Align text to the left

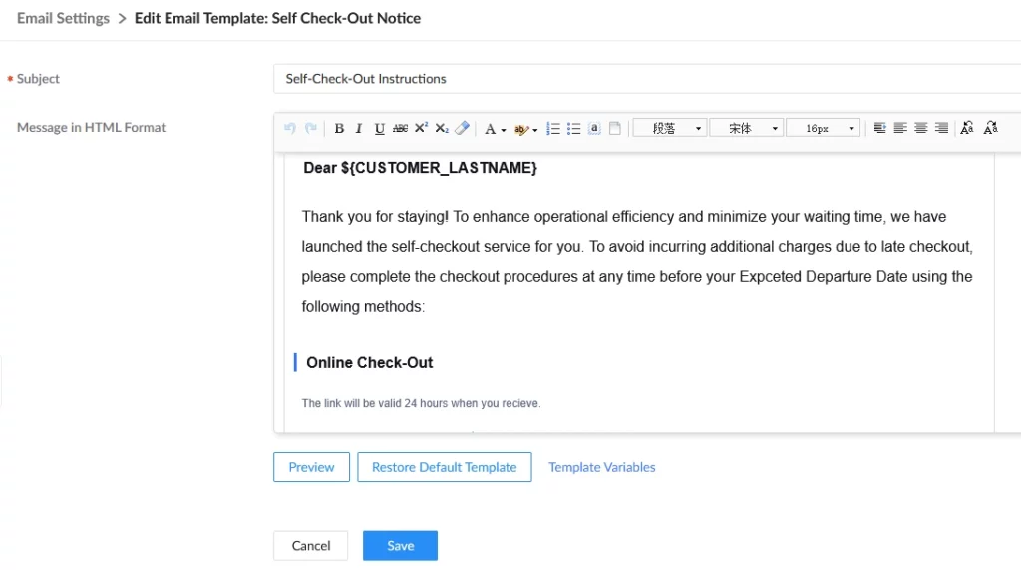point(900,128)
